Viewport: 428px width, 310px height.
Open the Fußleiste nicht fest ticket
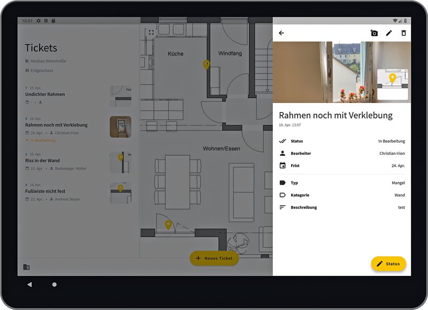click(x=45, y=191)
